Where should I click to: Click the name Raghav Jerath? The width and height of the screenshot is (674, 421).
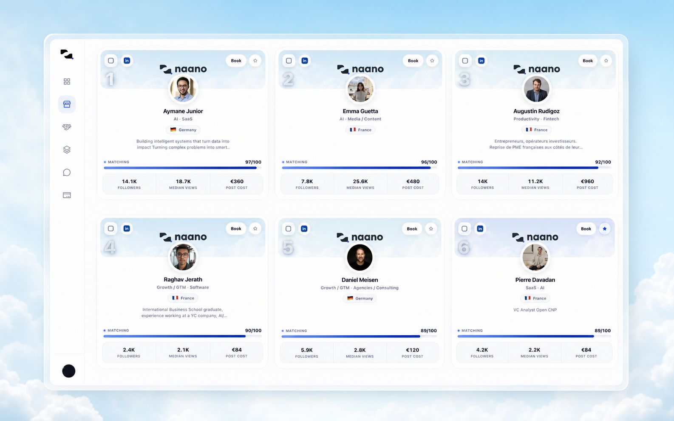tap(183, 279)
